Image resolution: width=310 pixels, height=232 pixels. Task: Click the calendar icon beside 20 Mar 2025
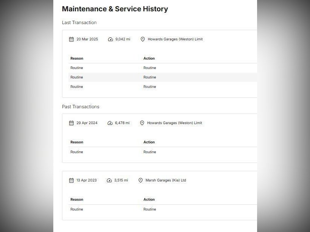tap(71, 39)
